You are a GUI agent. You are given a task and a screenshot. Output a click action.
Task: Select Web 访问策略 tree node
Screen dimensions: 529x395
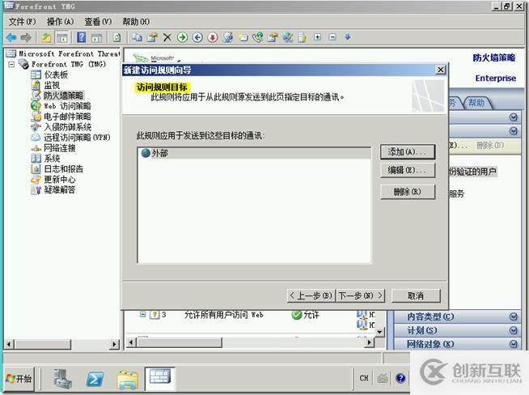(67, 106)
